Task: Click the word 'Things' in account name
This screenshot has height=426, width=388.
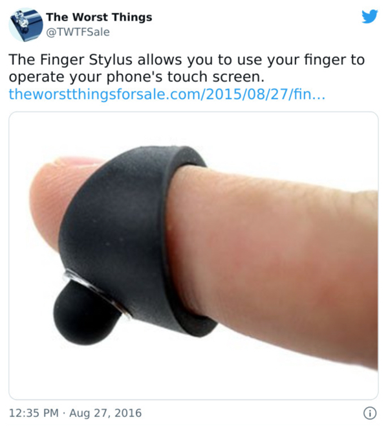Action: 132,17
